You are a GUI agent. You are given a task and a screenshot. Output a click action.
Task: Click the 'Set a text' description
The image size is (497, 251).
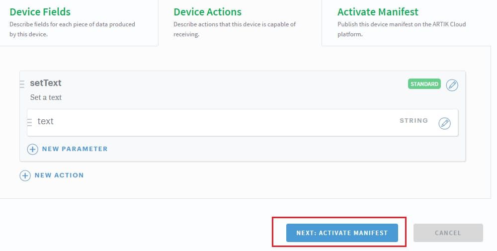click(46, 97)
